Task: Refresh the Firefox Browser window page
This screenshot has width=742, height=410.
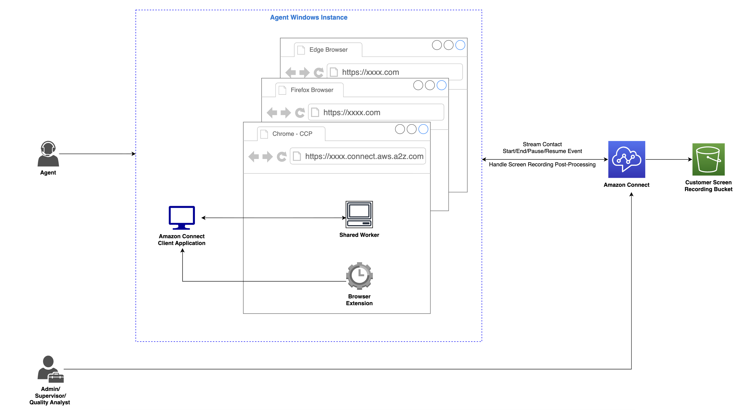Action: (x=300, y=112)
